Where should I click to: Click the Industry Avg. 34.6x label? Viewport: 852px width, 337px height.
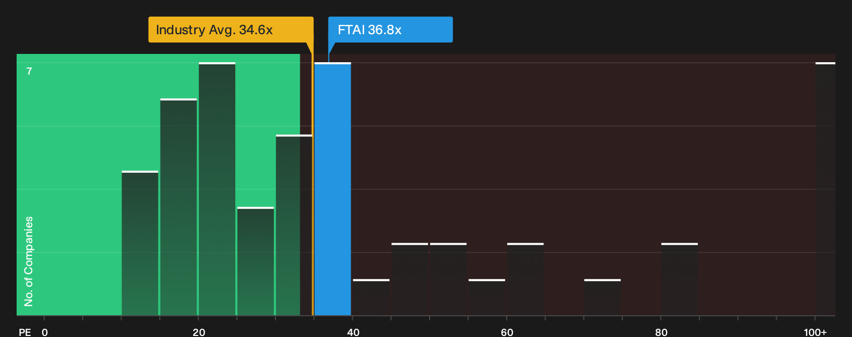[x=231, y=30]
